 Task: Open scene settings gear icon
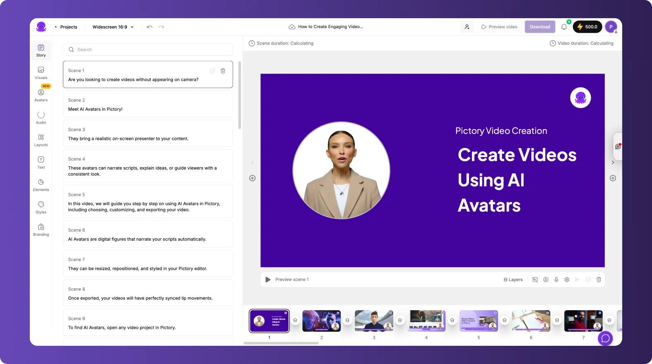tap(567, 280)
